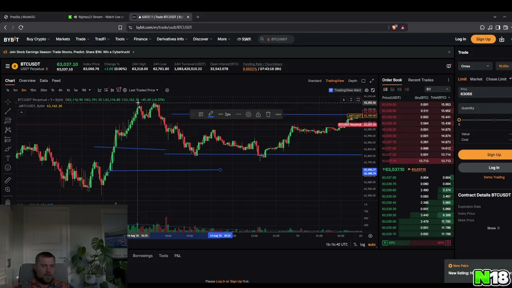Viewport: 512px width, 288px height.
Task: Open the emoji icons tool
Action: point(8,168)
